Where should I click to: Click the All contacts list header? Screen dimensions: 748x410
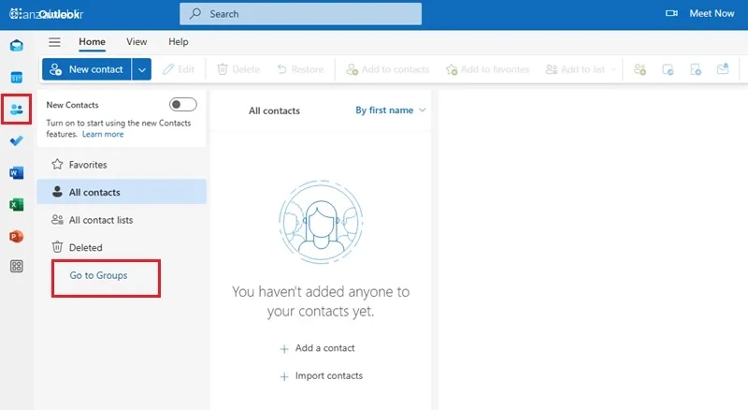[274, 110]
